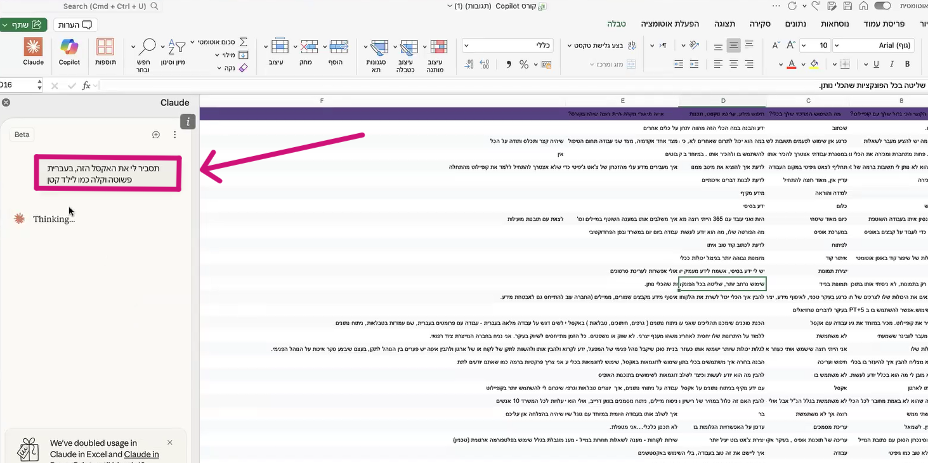The width and height of the screenshot is (928, 463).
Task: Click the red font color button
Action: (x=792, y=64)
